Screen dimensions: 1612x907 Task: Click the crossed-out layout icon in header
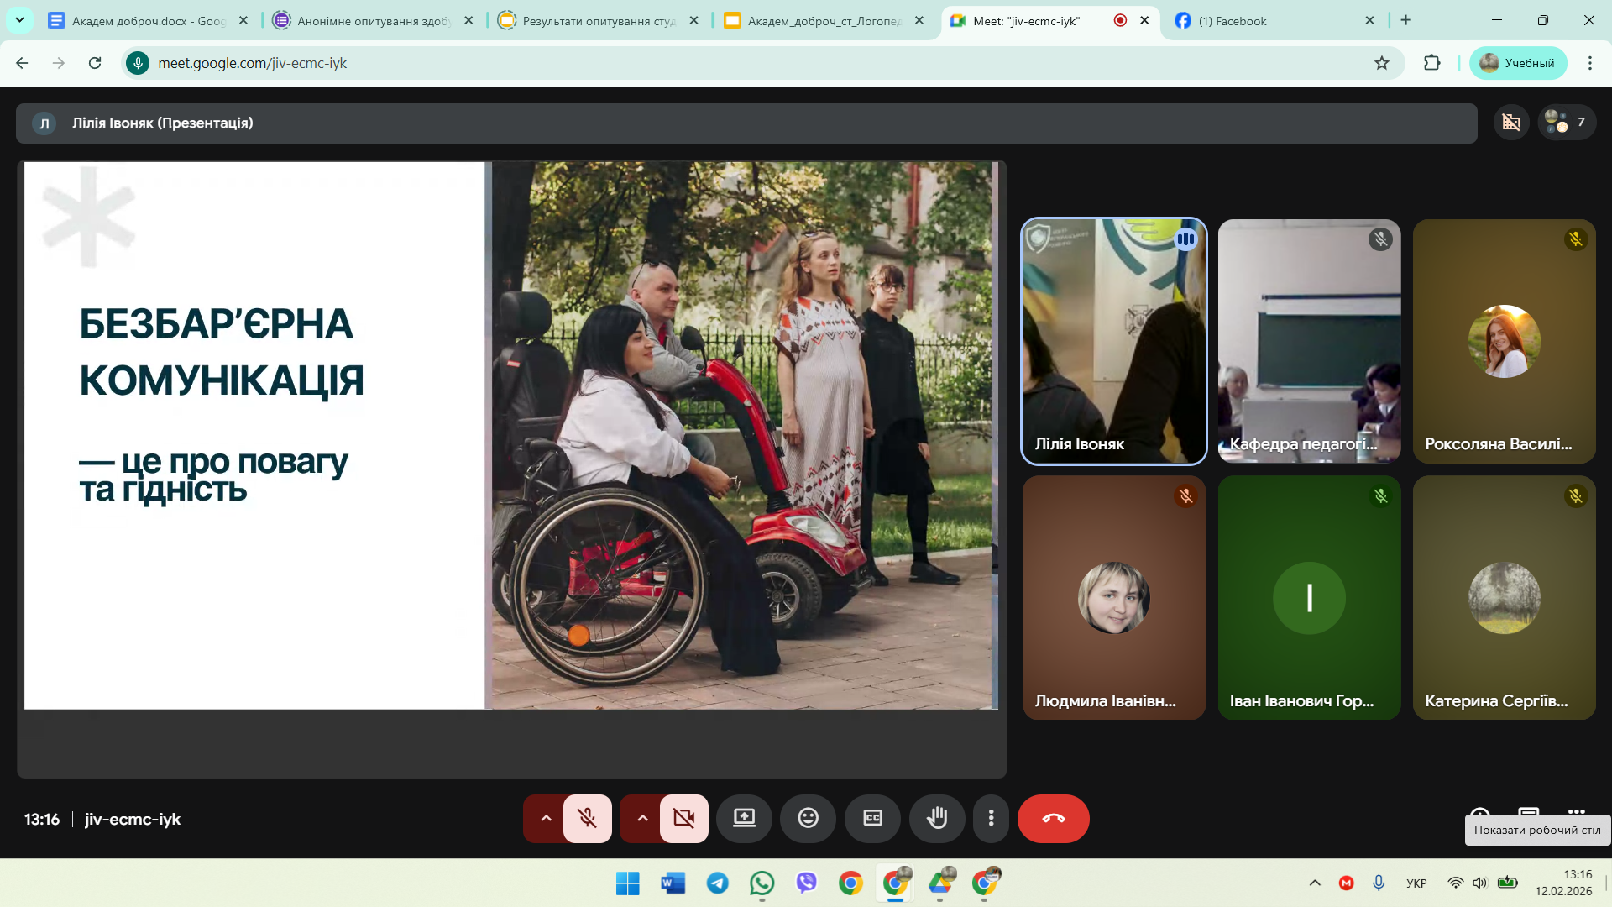click(x=1511, y=123)
